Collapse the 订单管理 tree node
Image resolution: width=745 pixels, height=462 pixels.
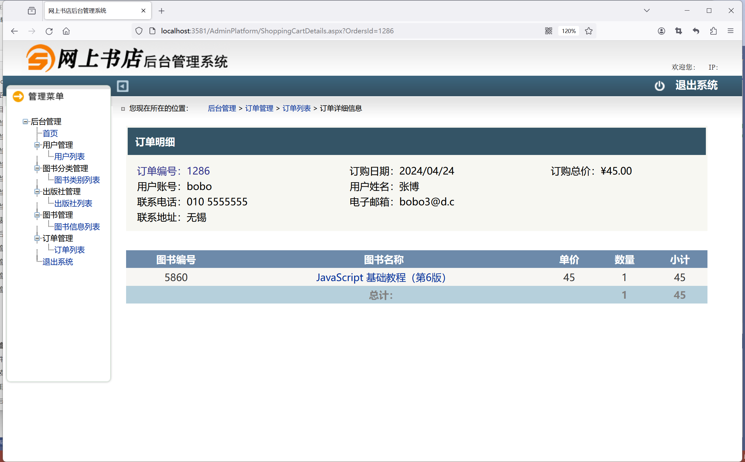coord(37,238)
